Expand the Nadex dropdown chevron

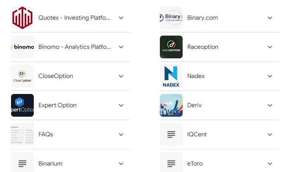point(270,76)
